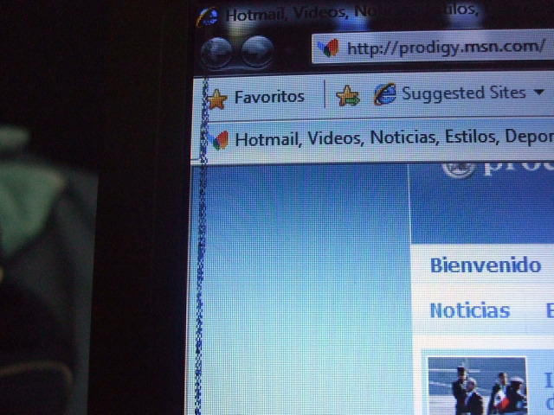Click the Bienvenido heading
Viewport: 554px width, 415px height.
tap(486, 265)
